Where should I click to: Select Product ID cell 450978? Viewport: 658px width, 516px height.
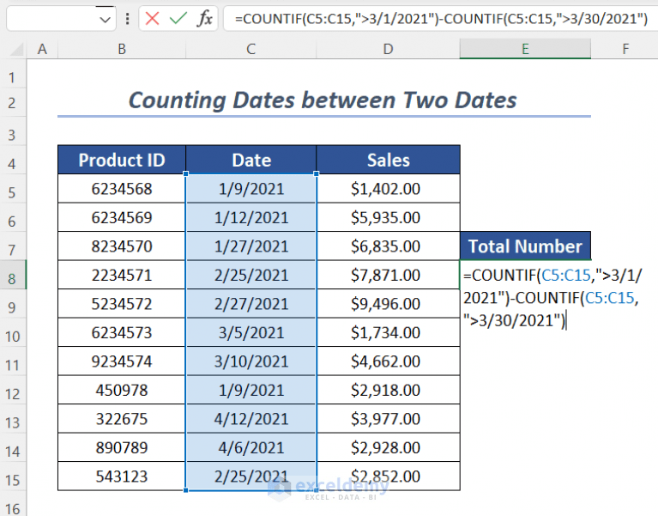coord(122,390)
